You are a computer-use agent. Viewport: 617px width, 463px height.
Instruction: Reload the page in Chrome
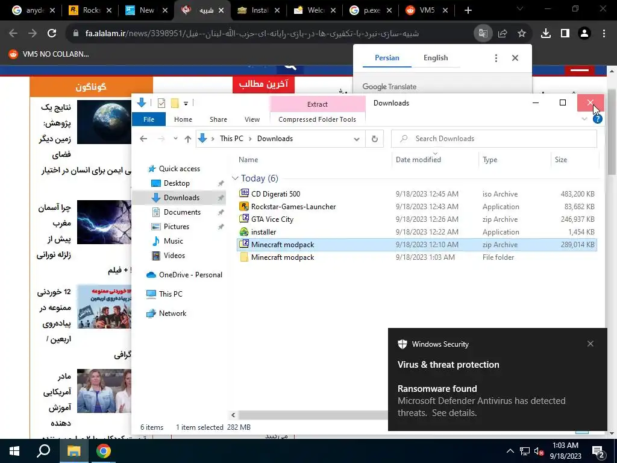click(52, 34)
